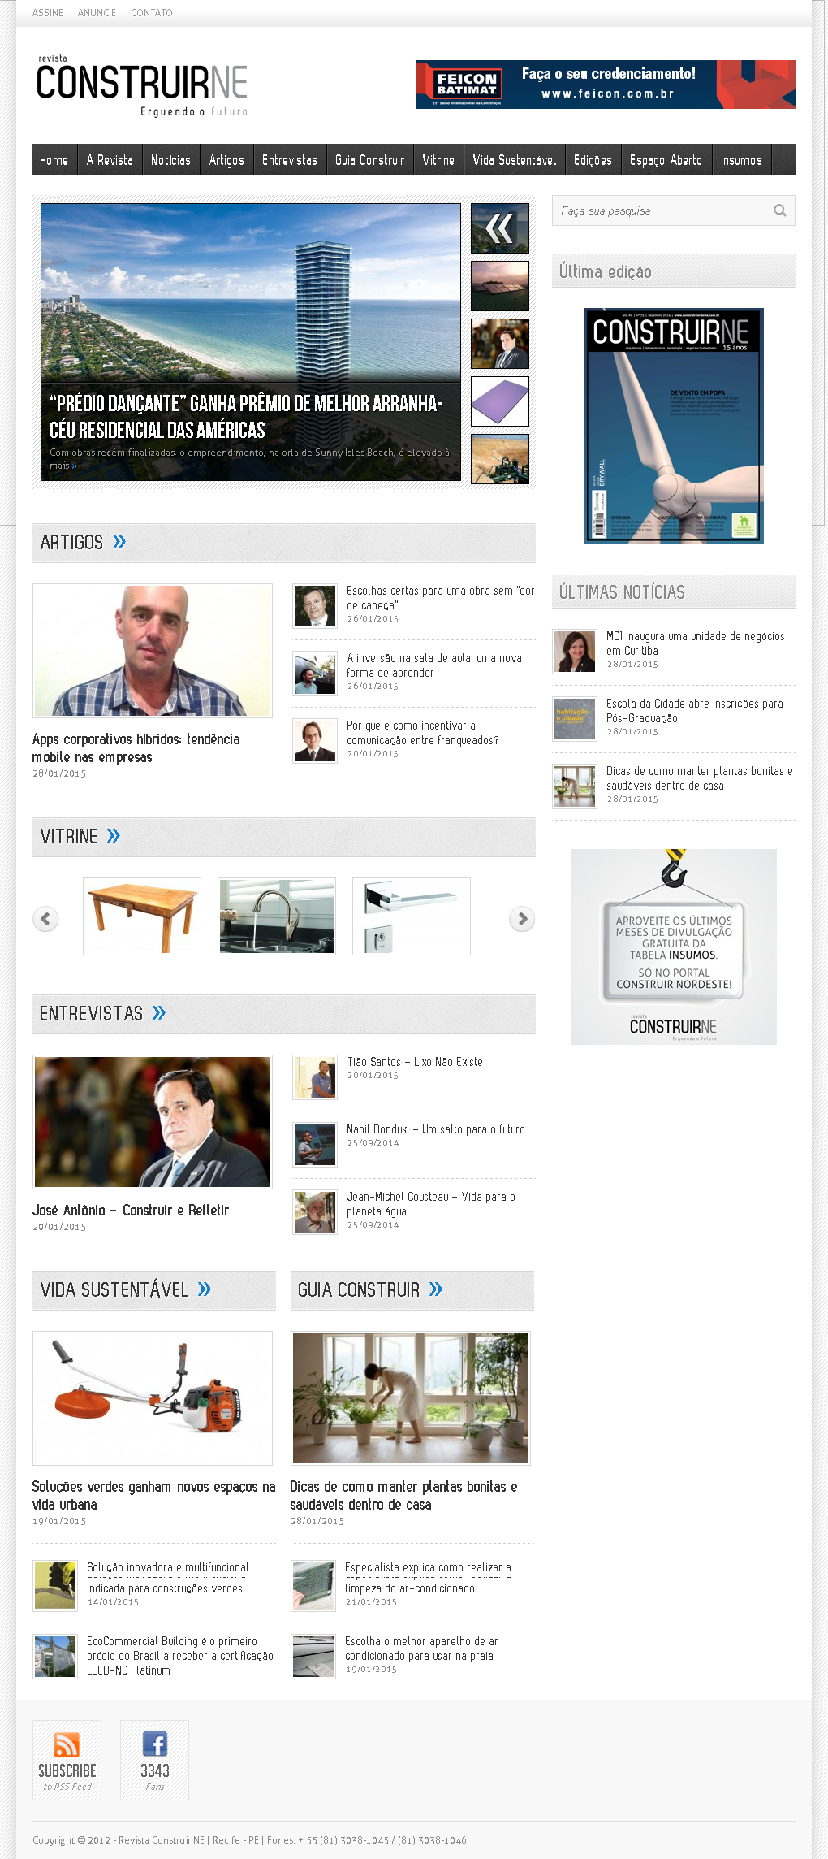828x1859 pixels.
Task: Open the Feicon Batimat banner ad
Action: tap(606, 84)
